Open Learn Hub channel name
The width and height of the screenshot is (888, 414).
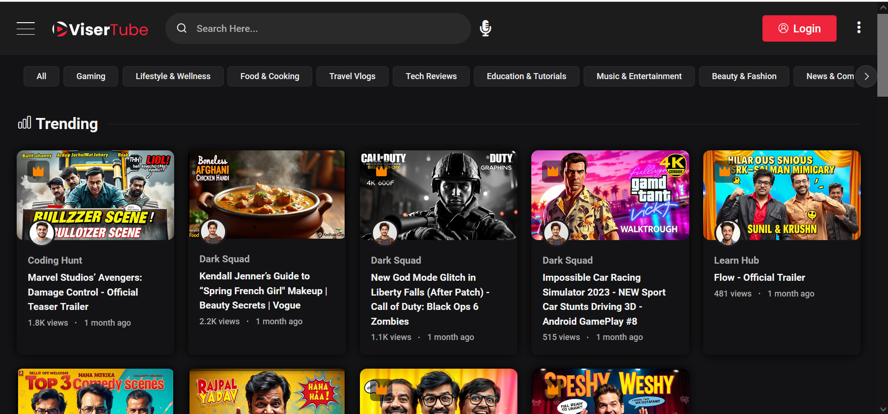[736, 260]
